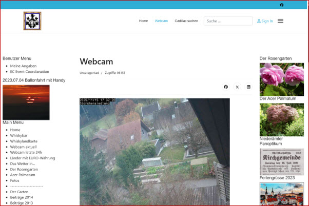
Task: Click the Facebook icon in top bar
Action: 281,5
